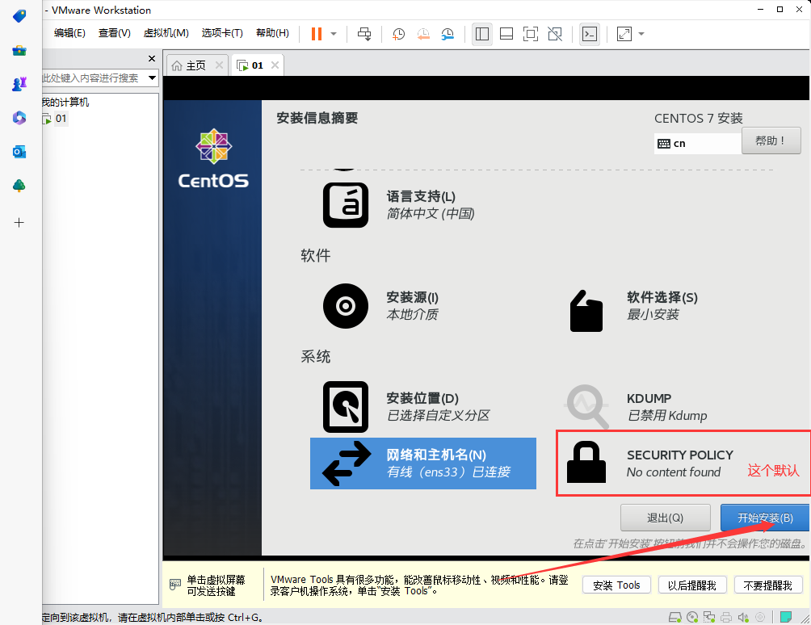Screen dimensions: 811x625
Task: Click the stretch guest display icon
Action: 624,34
